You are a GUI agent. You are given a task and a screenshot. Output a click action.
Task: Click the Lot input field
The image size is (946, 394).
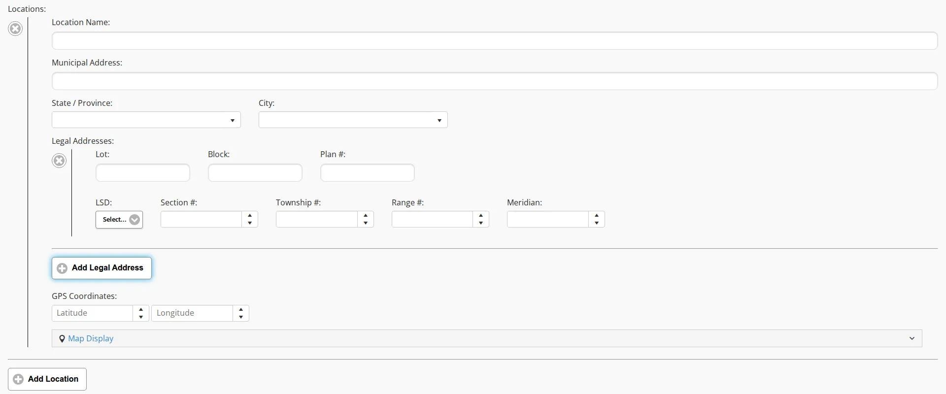pyautogui.click(x=143, y=173)
